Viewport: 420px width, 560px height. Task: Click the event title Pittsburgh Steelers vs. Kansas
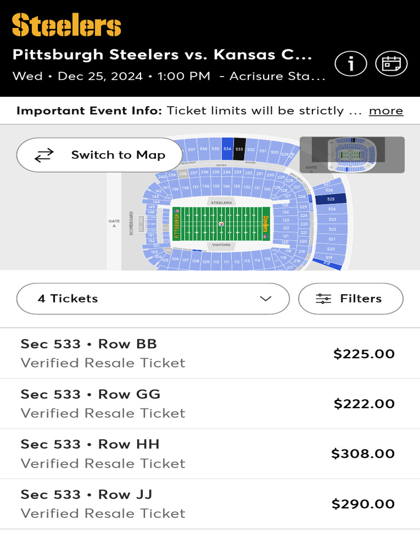pyautogui.click(x=162, y=55)
